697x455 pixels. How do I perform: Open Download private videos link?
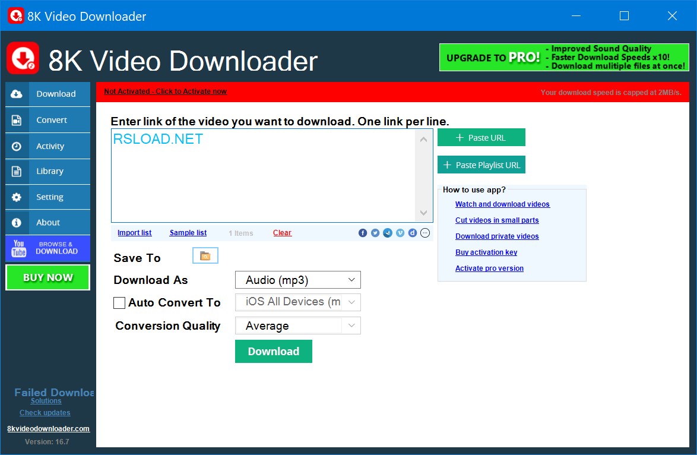[497, 236]
